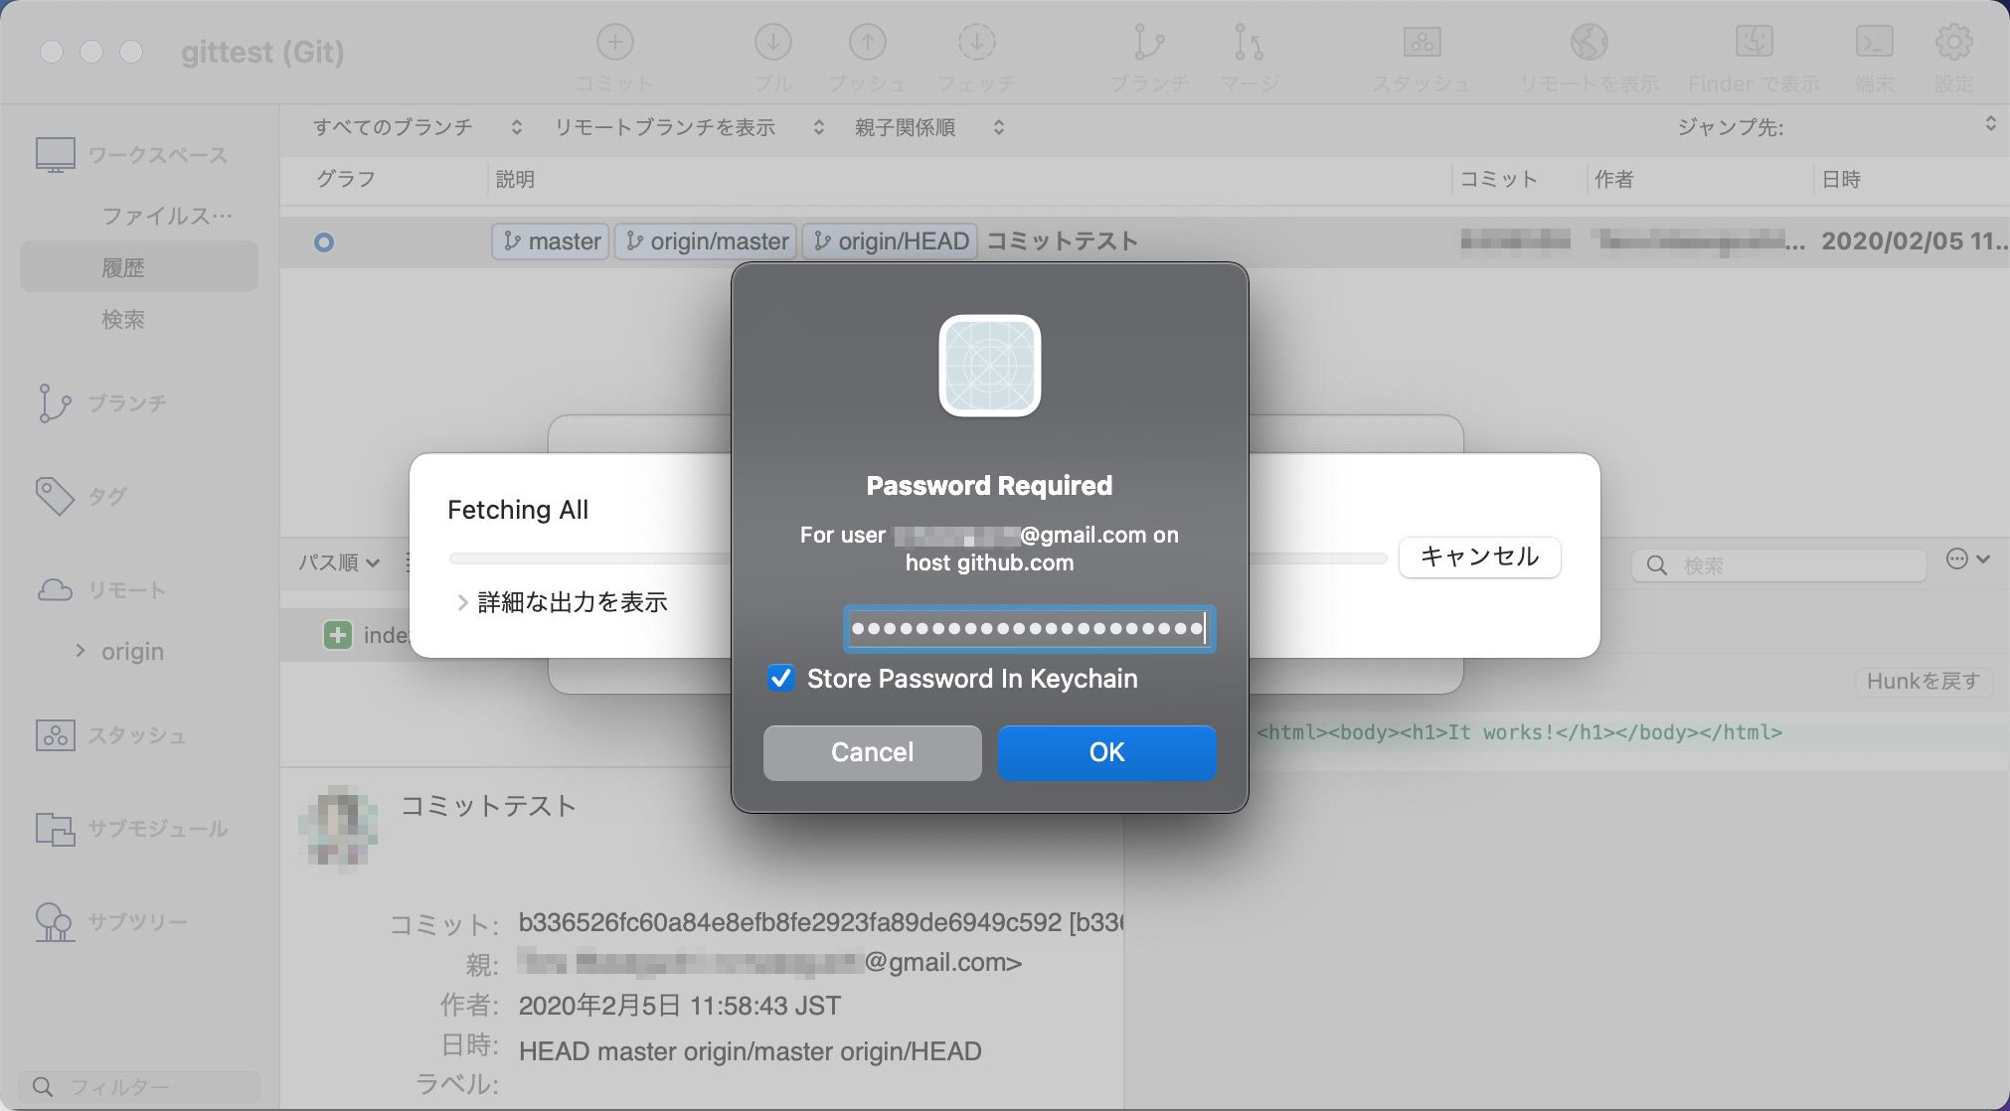Click the Push toolbar icon
This screenshot has height=1111, width=2010.
(x=867, y=44)
